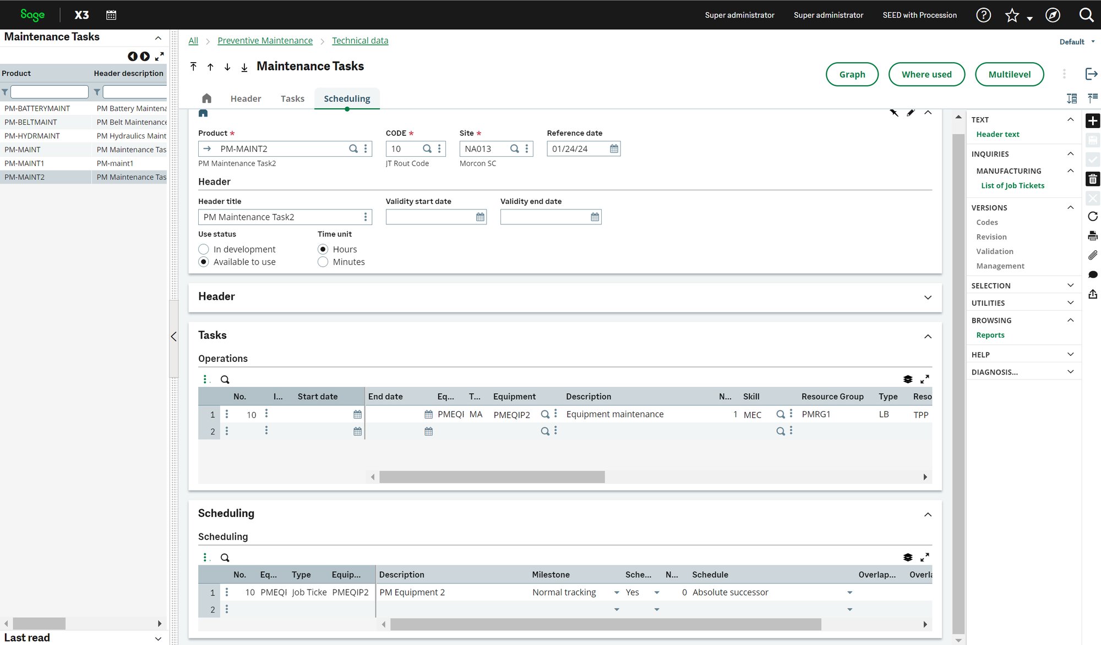Select the Hours time unit radio button
This screenshot has height=645, width=1101.
pyautogui.click(x=323, y=249)
